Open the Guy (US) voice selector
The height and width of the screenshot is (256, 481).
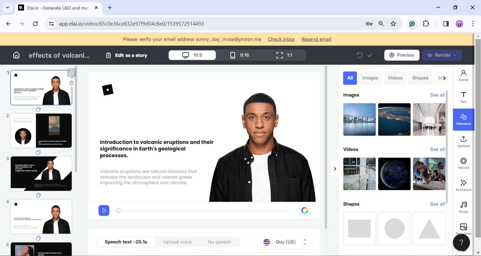285,242
